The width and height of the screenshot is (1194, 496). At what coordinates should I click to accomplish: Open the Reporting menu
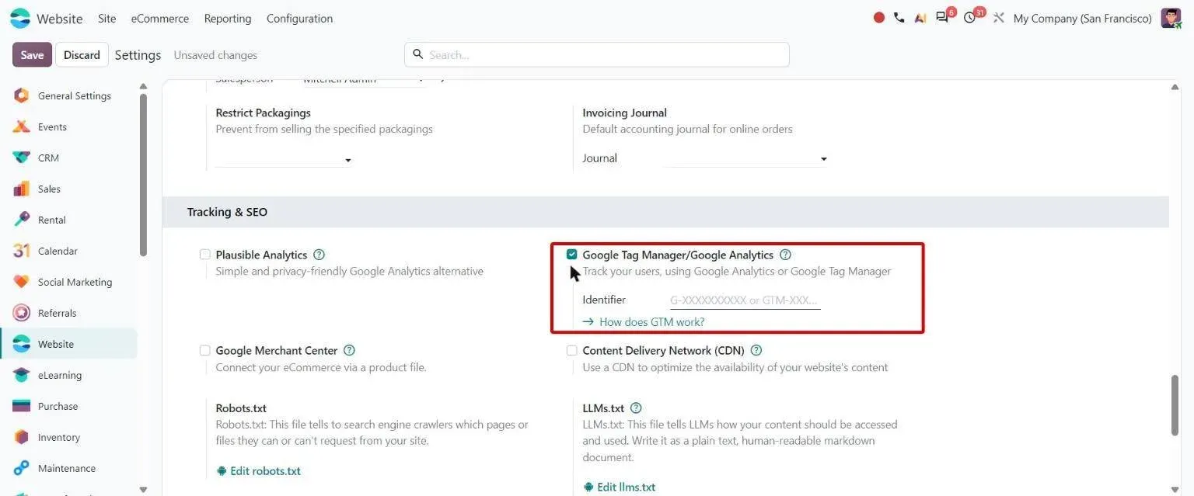228,18
